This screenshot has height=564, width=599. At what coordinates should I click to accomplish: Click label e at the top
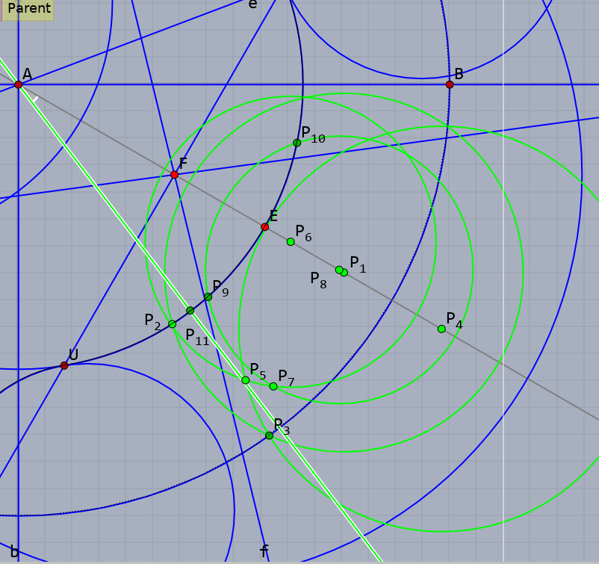252,4
